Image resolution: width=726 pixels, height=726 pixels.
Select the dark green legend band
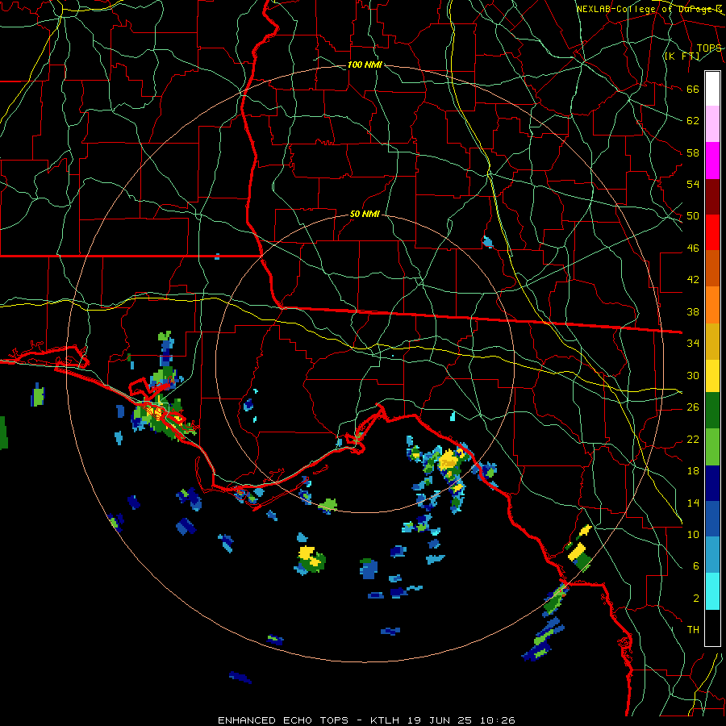click(712, 411)
